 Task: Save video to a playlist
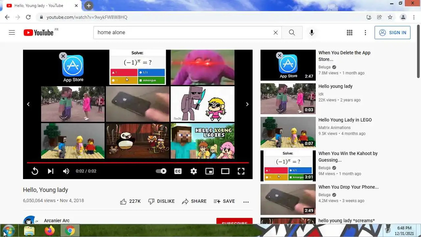coord(224,201)
